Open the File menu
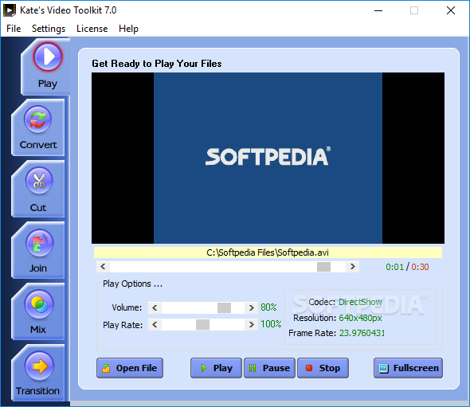This screenshot has width=470, height=407. (x=14, y=29)
